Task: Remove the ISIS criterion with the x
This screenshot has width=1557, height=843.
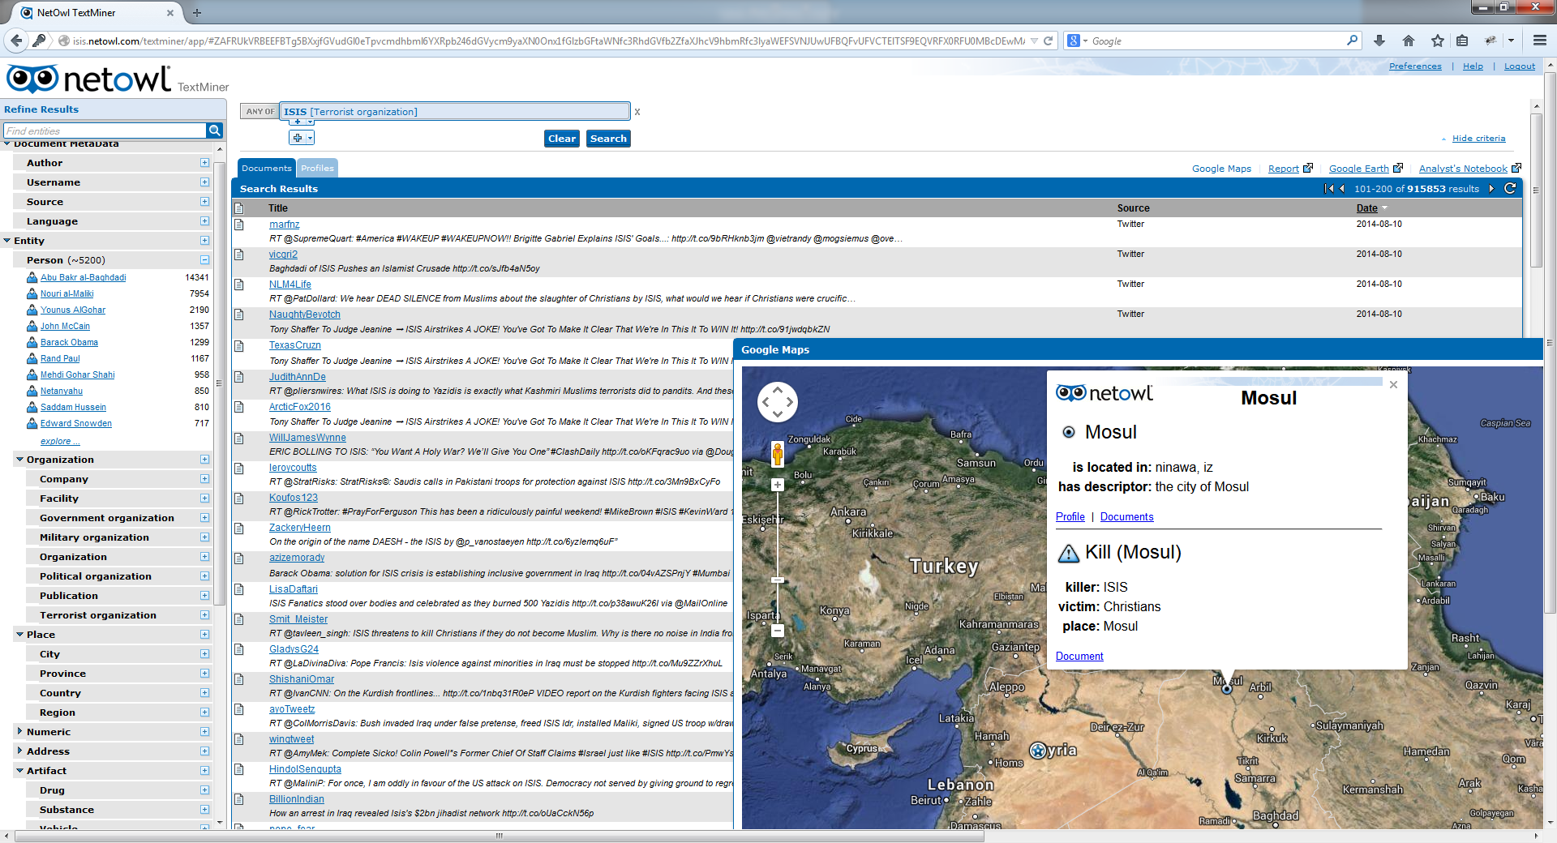Action: click(637, 112)
